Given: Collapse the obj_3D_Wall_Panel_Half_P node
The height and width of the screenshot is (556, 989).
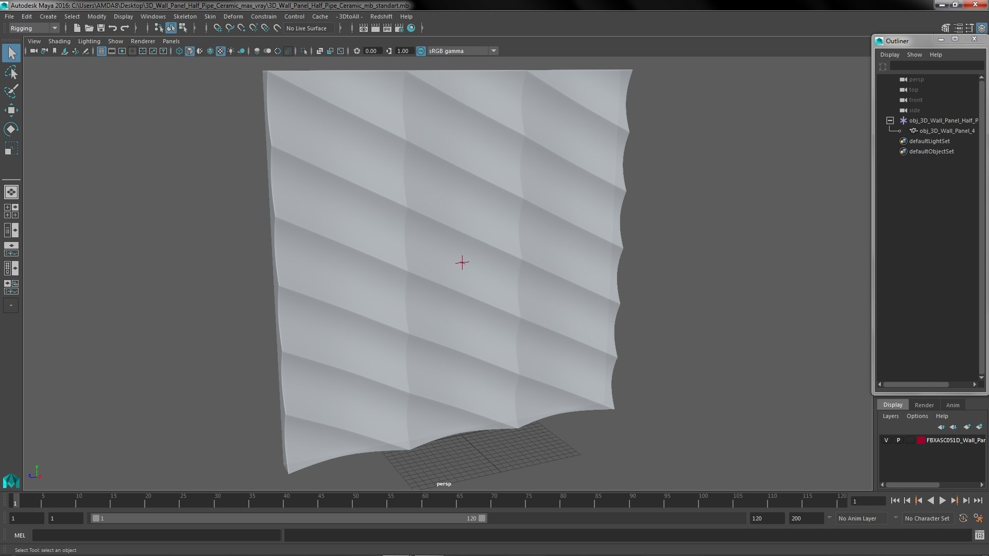Looking at the screenshot, I should pyautogui.click(x=890, y=120).
